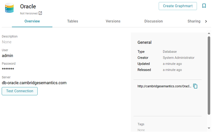Select the masked Password value

(x=8, y=69)
